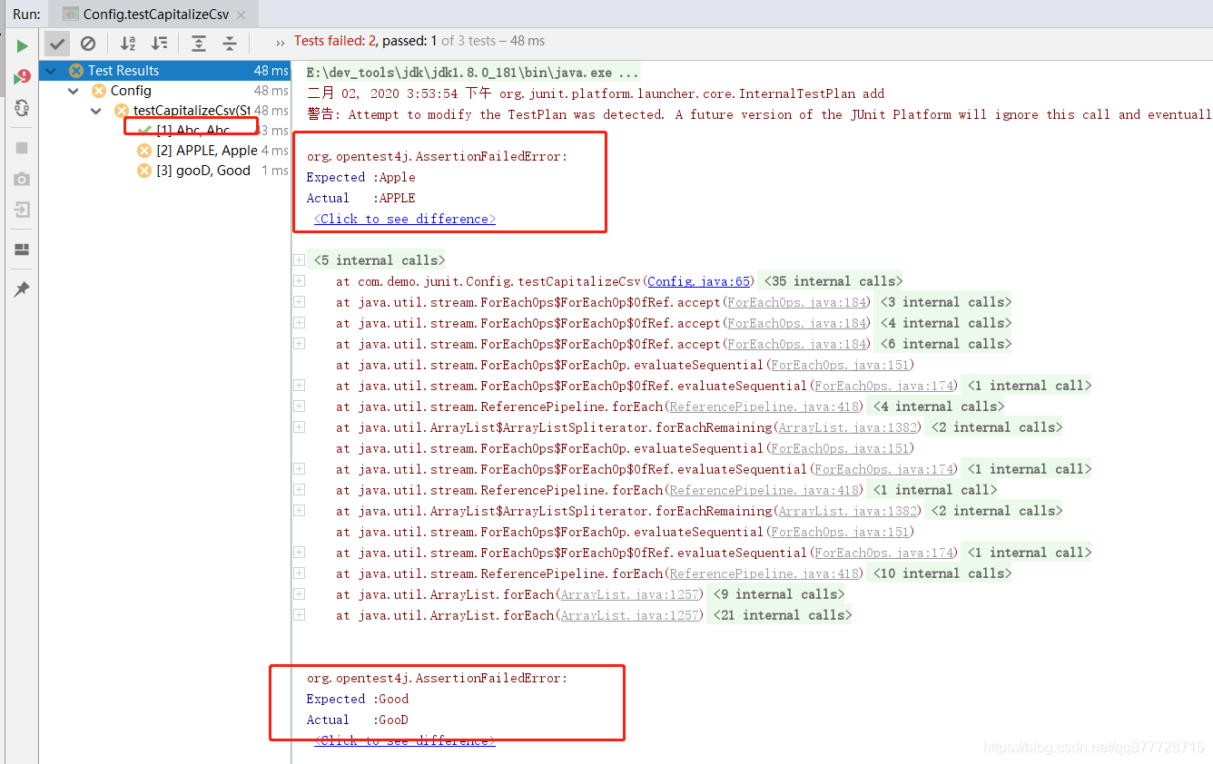Screen dimensions: 1213x764
Task: Dump threads using the camera icon
Action: pos(22,180)
